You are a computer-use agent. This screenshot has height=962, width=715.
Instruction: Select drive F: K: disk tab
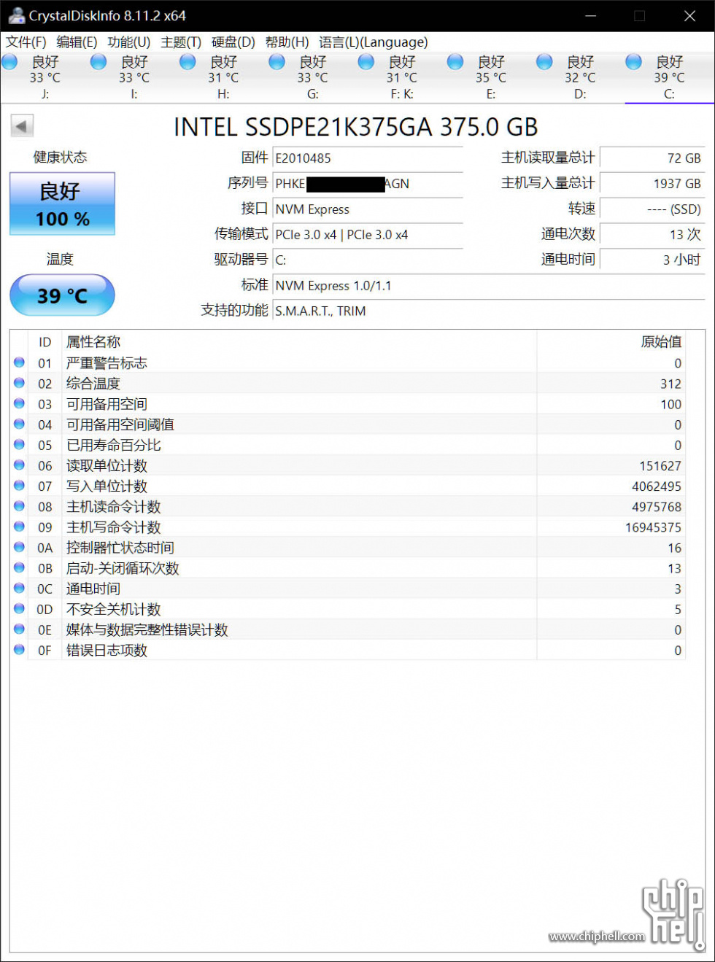click(x=401, y=77)
